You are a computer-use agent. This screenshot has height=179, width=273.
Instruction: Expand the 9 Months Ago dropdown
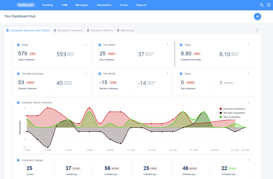click(x=190, y=174)
